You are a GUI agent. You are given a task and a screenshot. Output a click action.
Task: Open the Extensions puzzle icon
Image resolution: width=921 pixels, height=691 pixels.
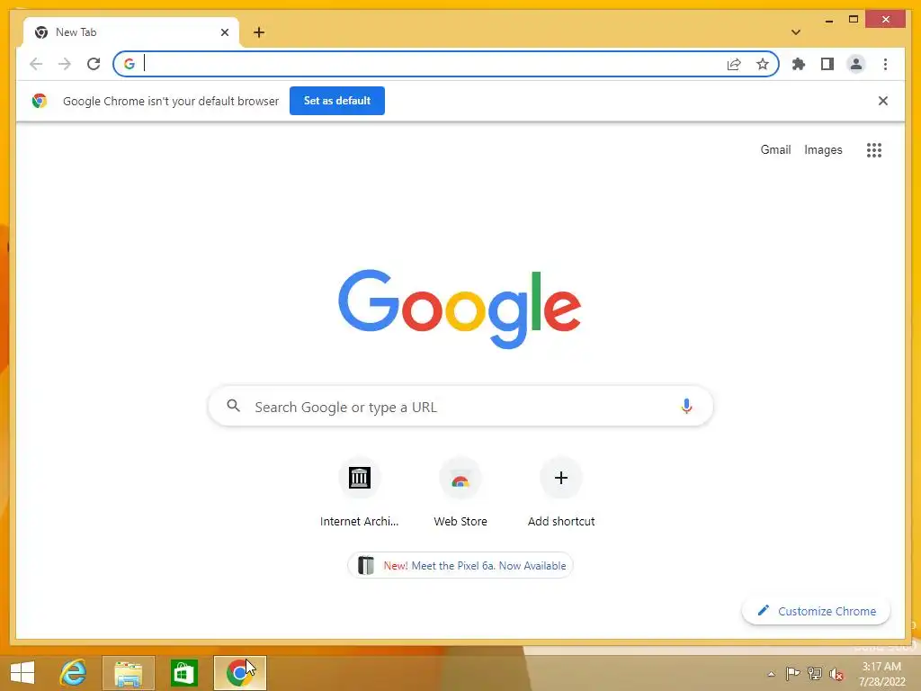(799, 64)
